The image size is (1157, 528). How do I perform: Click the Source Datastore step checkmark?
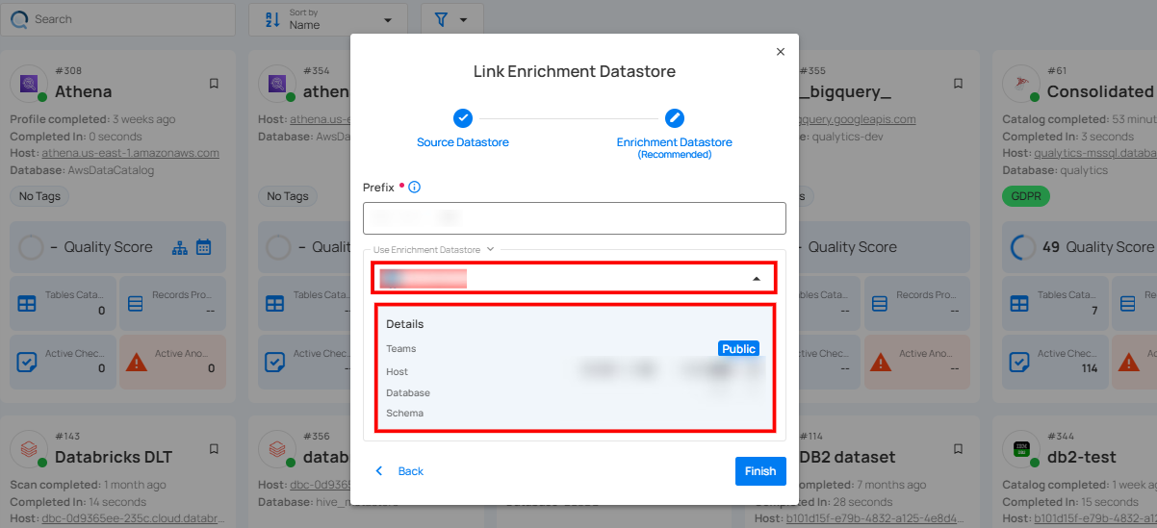tap(463, 118)
